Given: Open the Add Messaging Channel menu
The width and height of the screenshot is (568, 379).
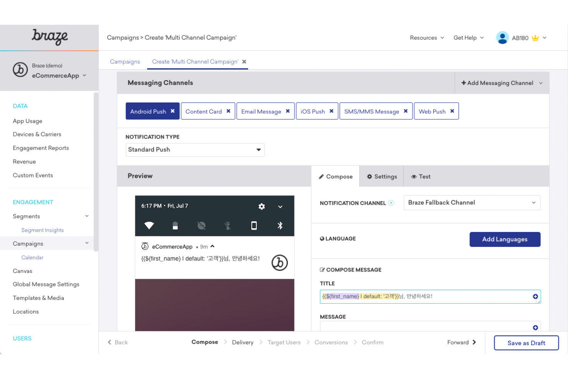Looking at the screenshot, I should tap(502, 83).
